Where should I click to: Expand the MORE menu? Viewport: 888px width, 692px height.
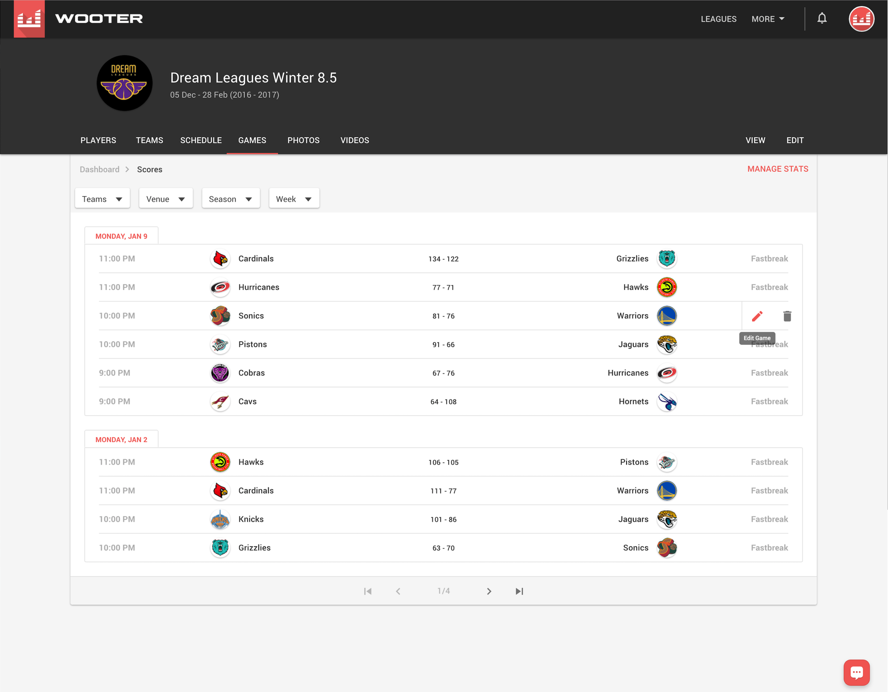click(768, 19)
